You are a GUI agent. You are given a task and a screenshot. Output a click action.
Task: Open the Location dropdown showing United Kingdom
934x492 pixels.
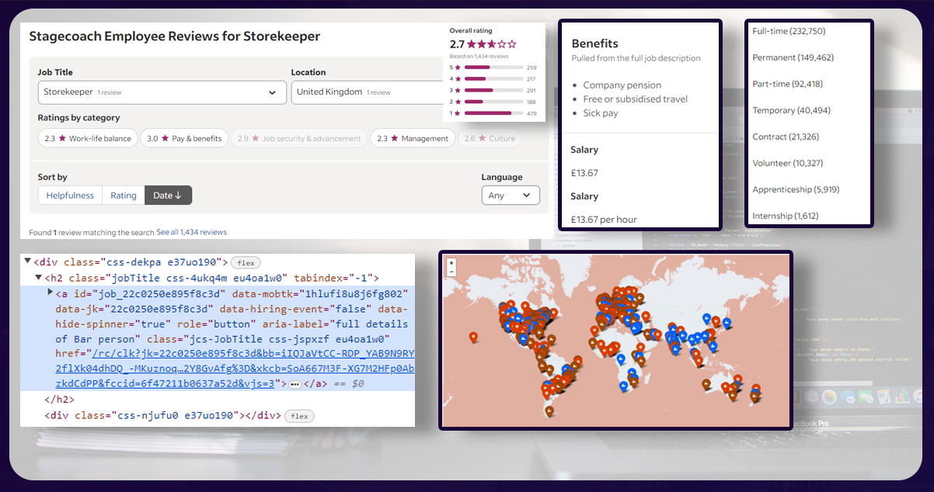pyautogui.click(x=367, y=92)
